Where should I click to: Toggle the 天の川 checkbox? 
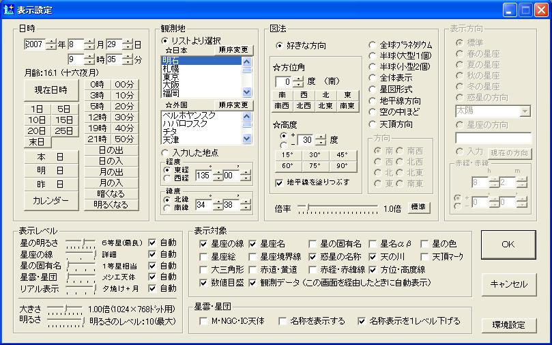[374, 257]
